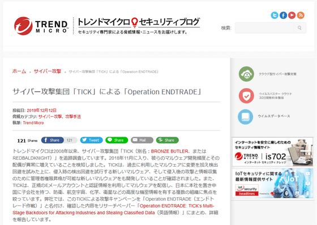Share via green LINE Share button
Image resolution: width=317 pixels, height=225 pixels.
click(x=117, y=140)
